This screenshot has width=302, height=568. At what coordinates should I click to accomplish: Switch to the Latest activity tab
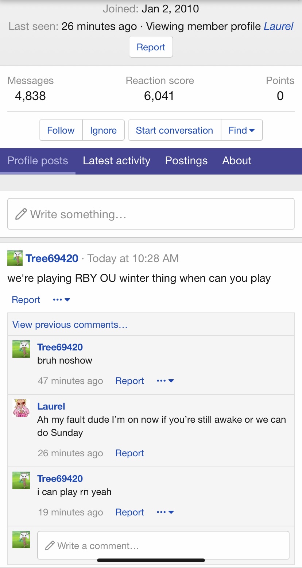click(116, 161)
